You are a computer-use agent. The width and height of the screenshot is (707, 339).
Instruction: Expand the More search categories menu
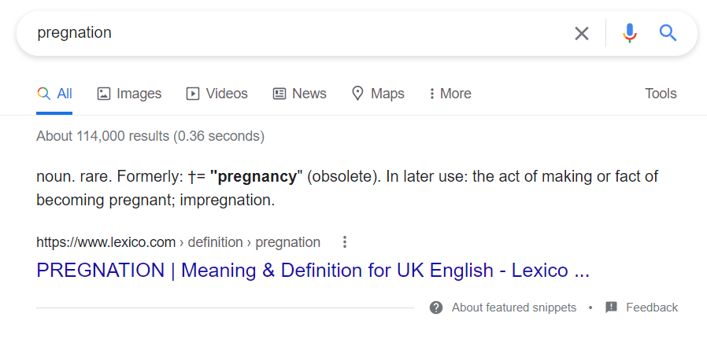coord(450,94)
